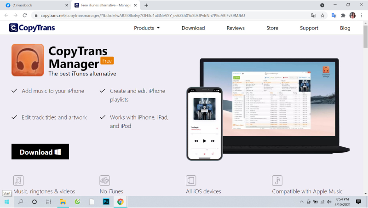Click the Translate extension icon in toolbar

coord(334,16)
